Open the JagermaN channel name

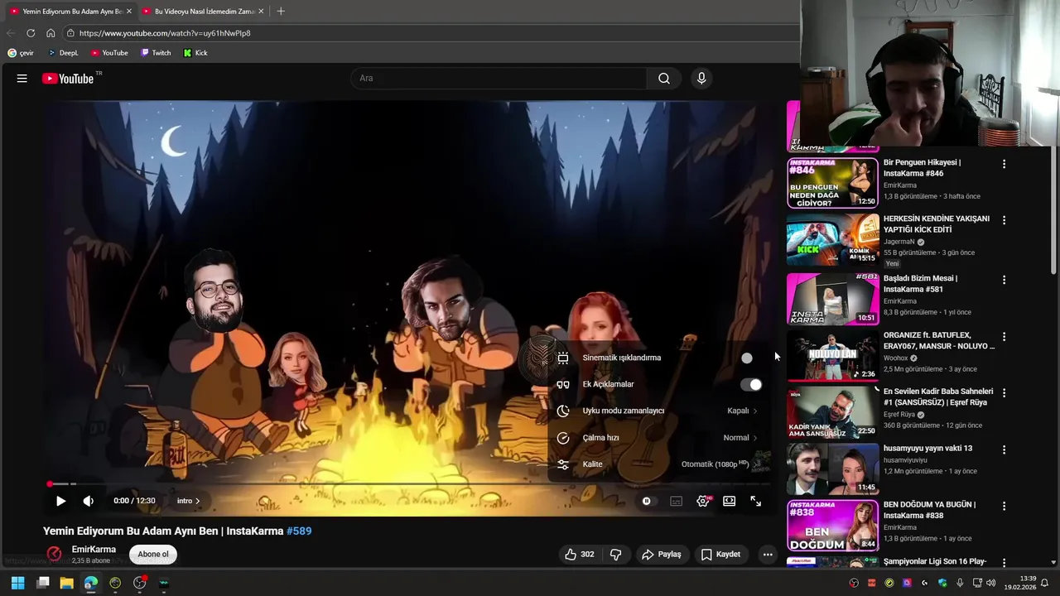[899, 242]
